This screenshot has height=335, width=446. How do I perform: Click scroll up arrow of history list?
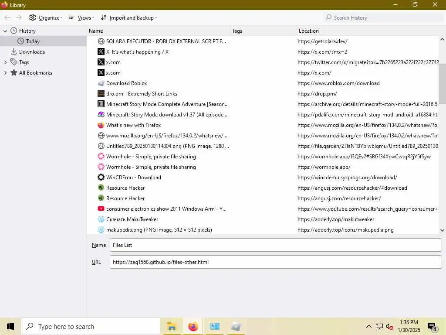[442, 39]
